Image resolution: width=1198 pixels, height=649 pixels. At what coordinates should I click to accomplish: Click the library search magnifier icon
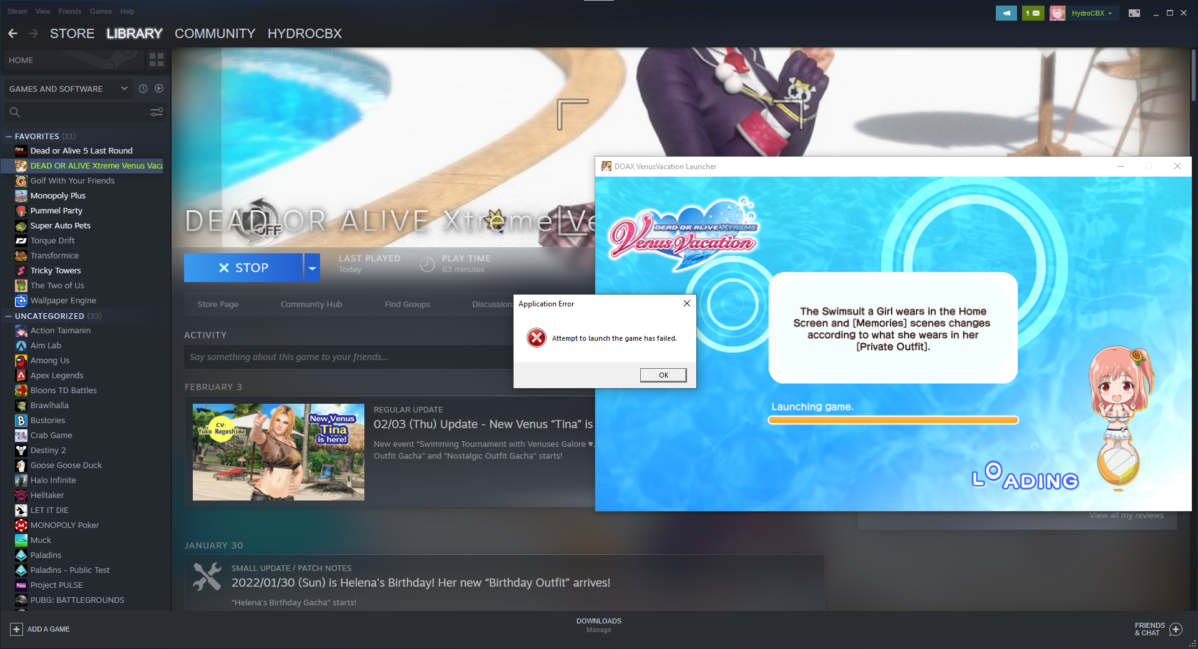point(15,112)
